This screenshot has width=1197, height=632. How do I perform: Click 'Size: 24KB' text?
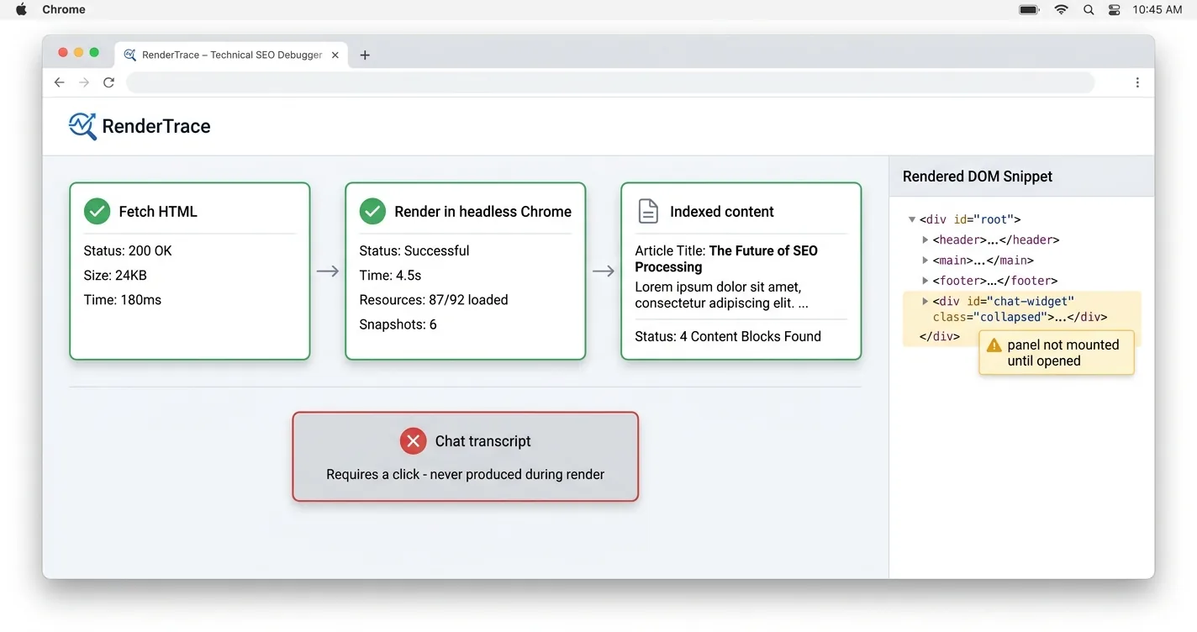click(115, 275)
